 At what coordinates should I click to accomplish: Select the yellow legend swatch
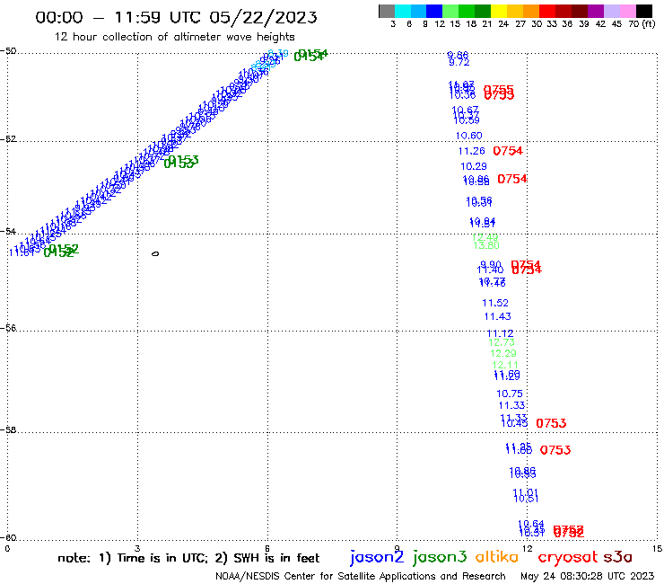coord(499,11)
